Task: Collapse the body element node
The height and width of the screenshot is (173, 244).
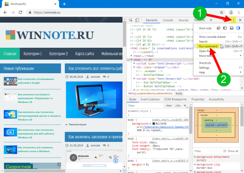Action: [x=131, y=60]
